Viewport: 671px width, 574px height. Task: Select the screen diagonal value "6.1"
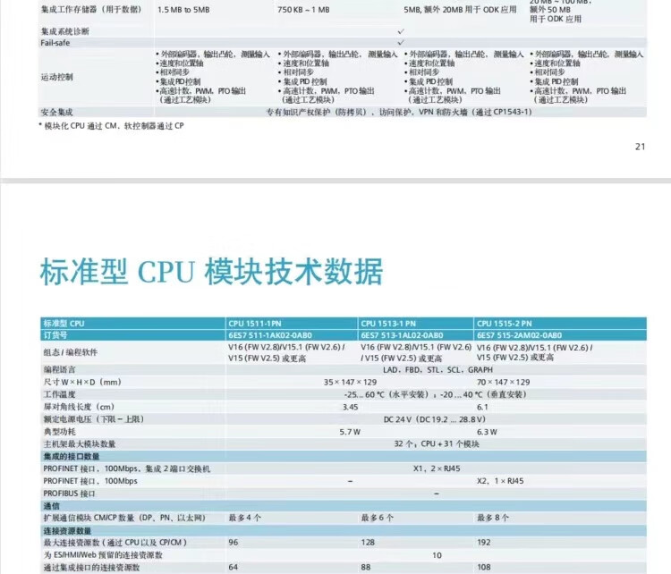click(482, 407)
